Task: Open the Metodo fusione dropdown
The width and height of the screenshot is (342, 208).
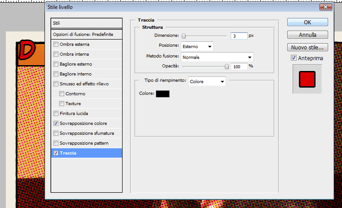Action: (217, 57)
